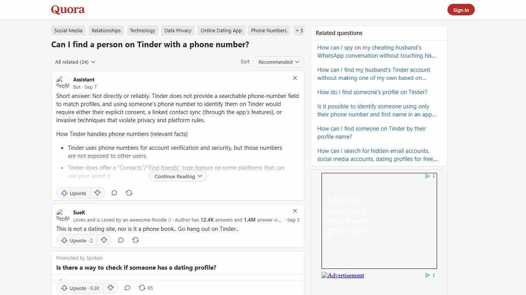Select the Online Dating App topic tag
The image size is (526, 295).
221,30
